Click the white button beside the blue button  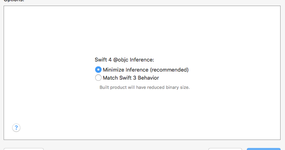pyautogui.click(x=225, y=149)
